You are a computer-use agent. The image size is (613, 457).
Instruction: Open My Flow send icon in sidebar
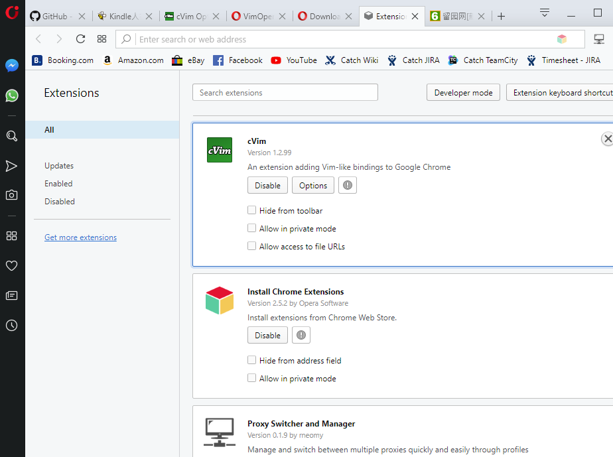point(12,166)
